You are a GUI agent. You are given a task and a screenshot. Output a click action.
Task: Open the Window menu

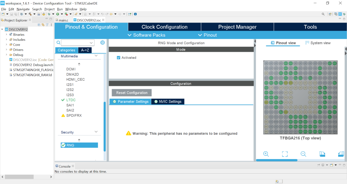coord(71,9)
